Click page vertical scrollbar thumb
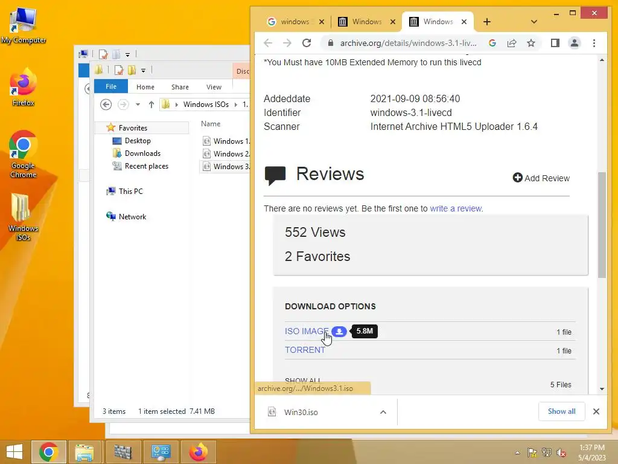 (602, 225)
